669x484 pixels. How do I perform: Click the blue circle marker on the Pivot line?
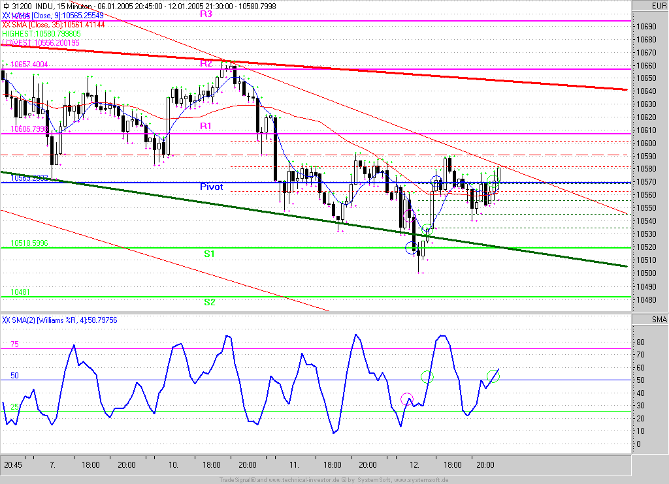pos(436,181)
